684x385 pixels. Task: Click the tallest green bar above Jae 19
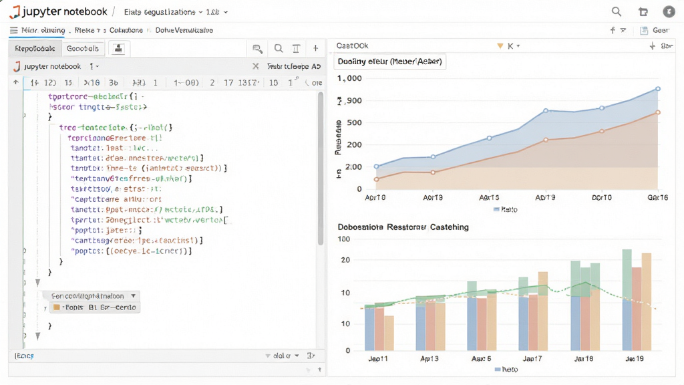point(627,275)
